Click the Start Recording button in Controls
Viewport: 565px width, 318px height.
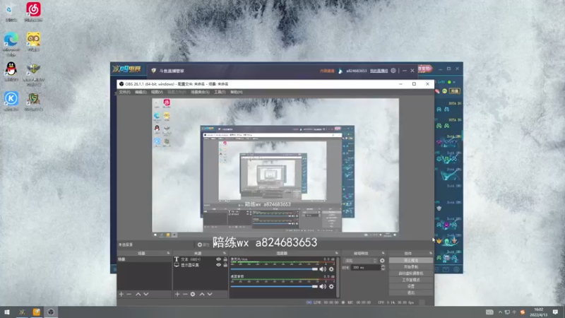411,267
